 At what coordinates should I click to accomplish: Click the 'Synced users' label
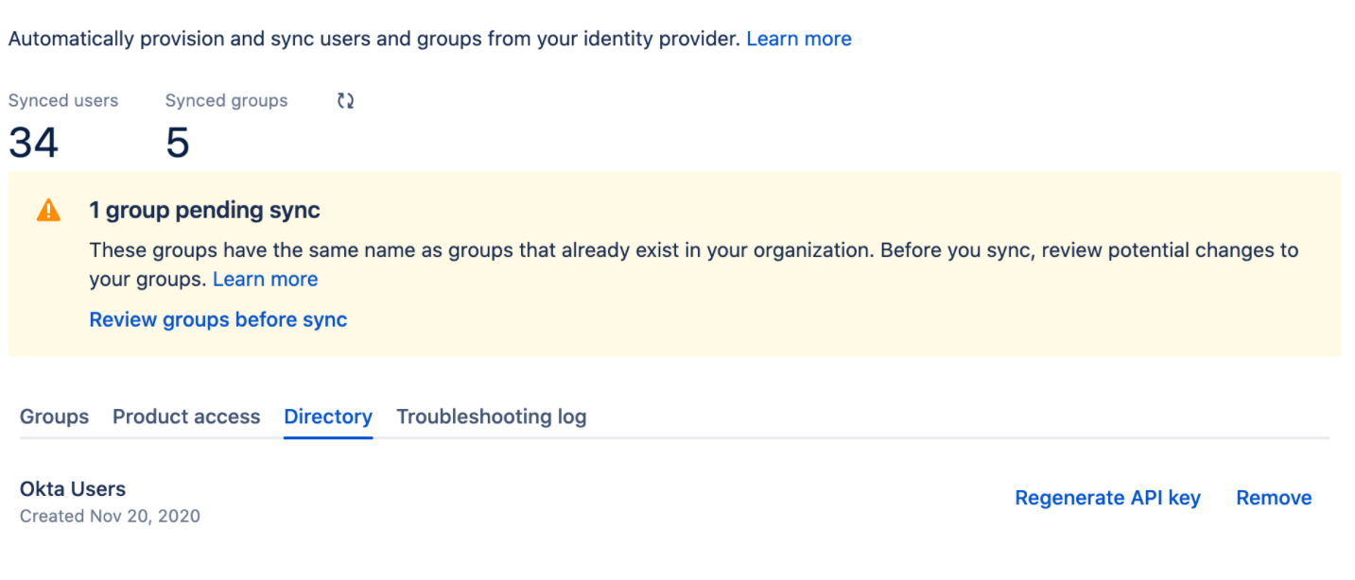62,100
